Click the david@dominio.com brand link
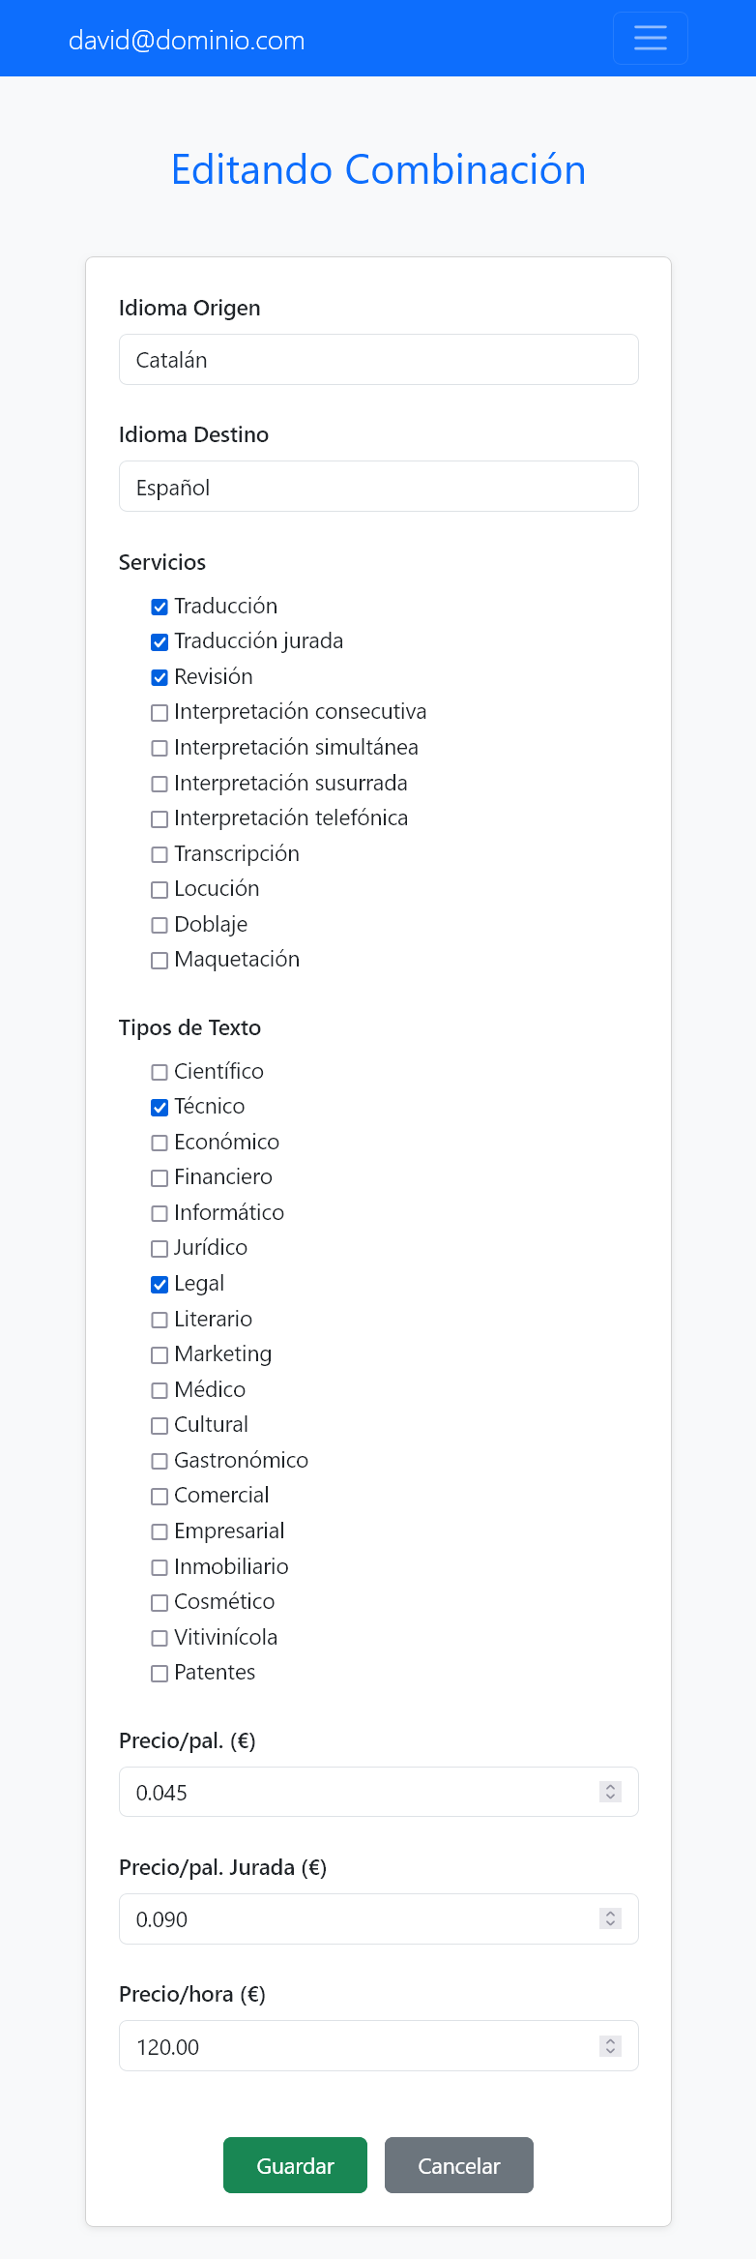Screen dimensions: 756x2259 coord(187,41)
